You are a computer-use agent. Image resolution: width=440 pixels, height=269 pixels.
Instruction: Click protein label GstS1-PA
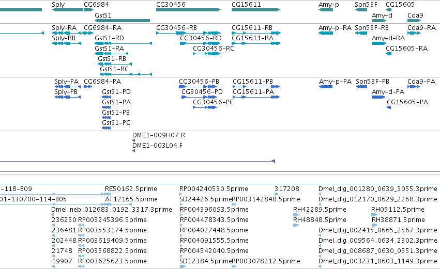pos(116,102)
